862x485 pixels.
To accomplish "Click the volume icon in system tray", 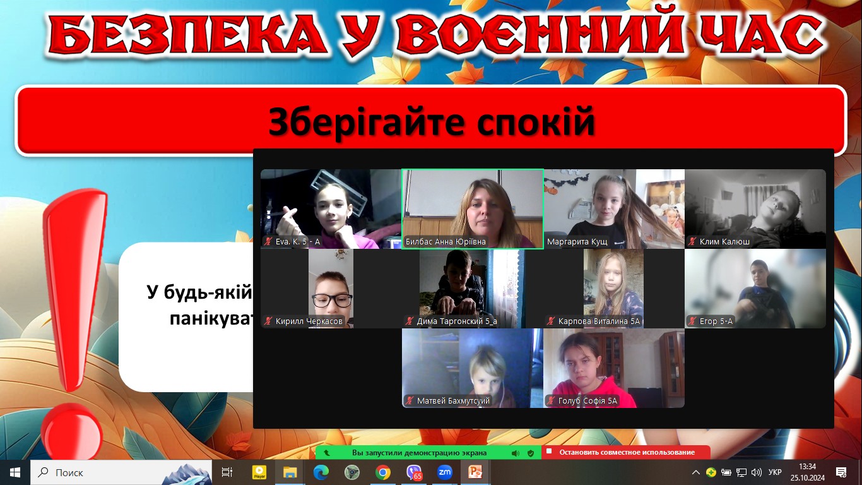I will tap(757, 472).
